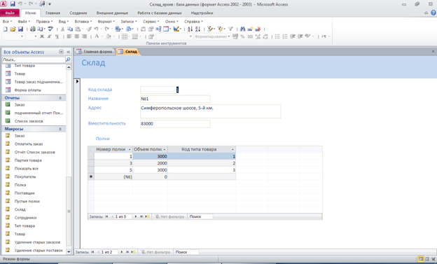Image resolution: width=437 pixels, height=264 pixels.
Task: Select the Пустые полки macro
Action: [27, 201]
